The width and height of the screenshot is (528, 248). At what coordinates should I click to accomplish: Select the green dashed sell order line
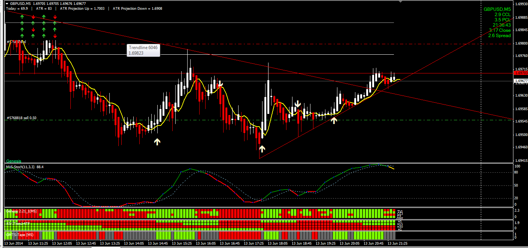click(x=258, y=120)
